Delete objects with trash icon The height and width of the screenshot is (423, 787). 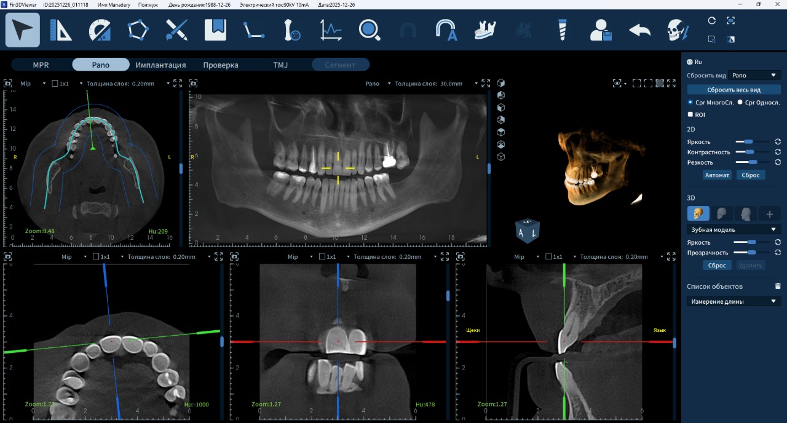[x=778, y=286]
